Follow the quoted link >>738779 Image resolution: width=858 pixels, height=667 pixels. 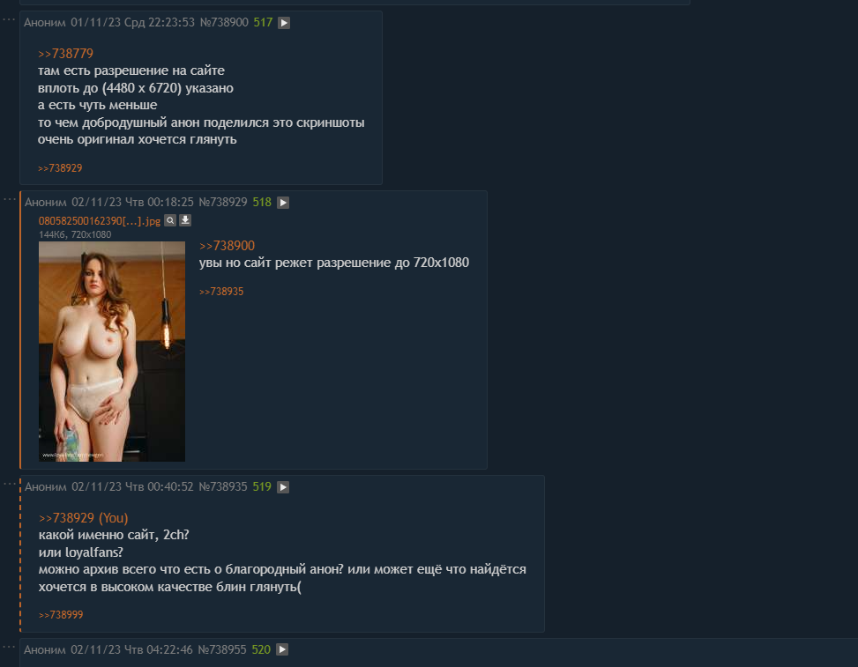click(65, 54)
